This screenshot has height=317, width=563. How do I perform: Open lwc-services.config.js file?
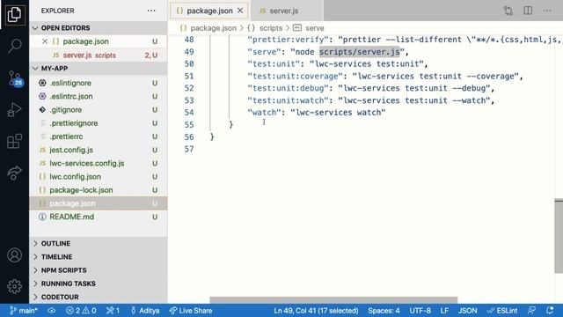pyautogui.click(x=99, y=163)
